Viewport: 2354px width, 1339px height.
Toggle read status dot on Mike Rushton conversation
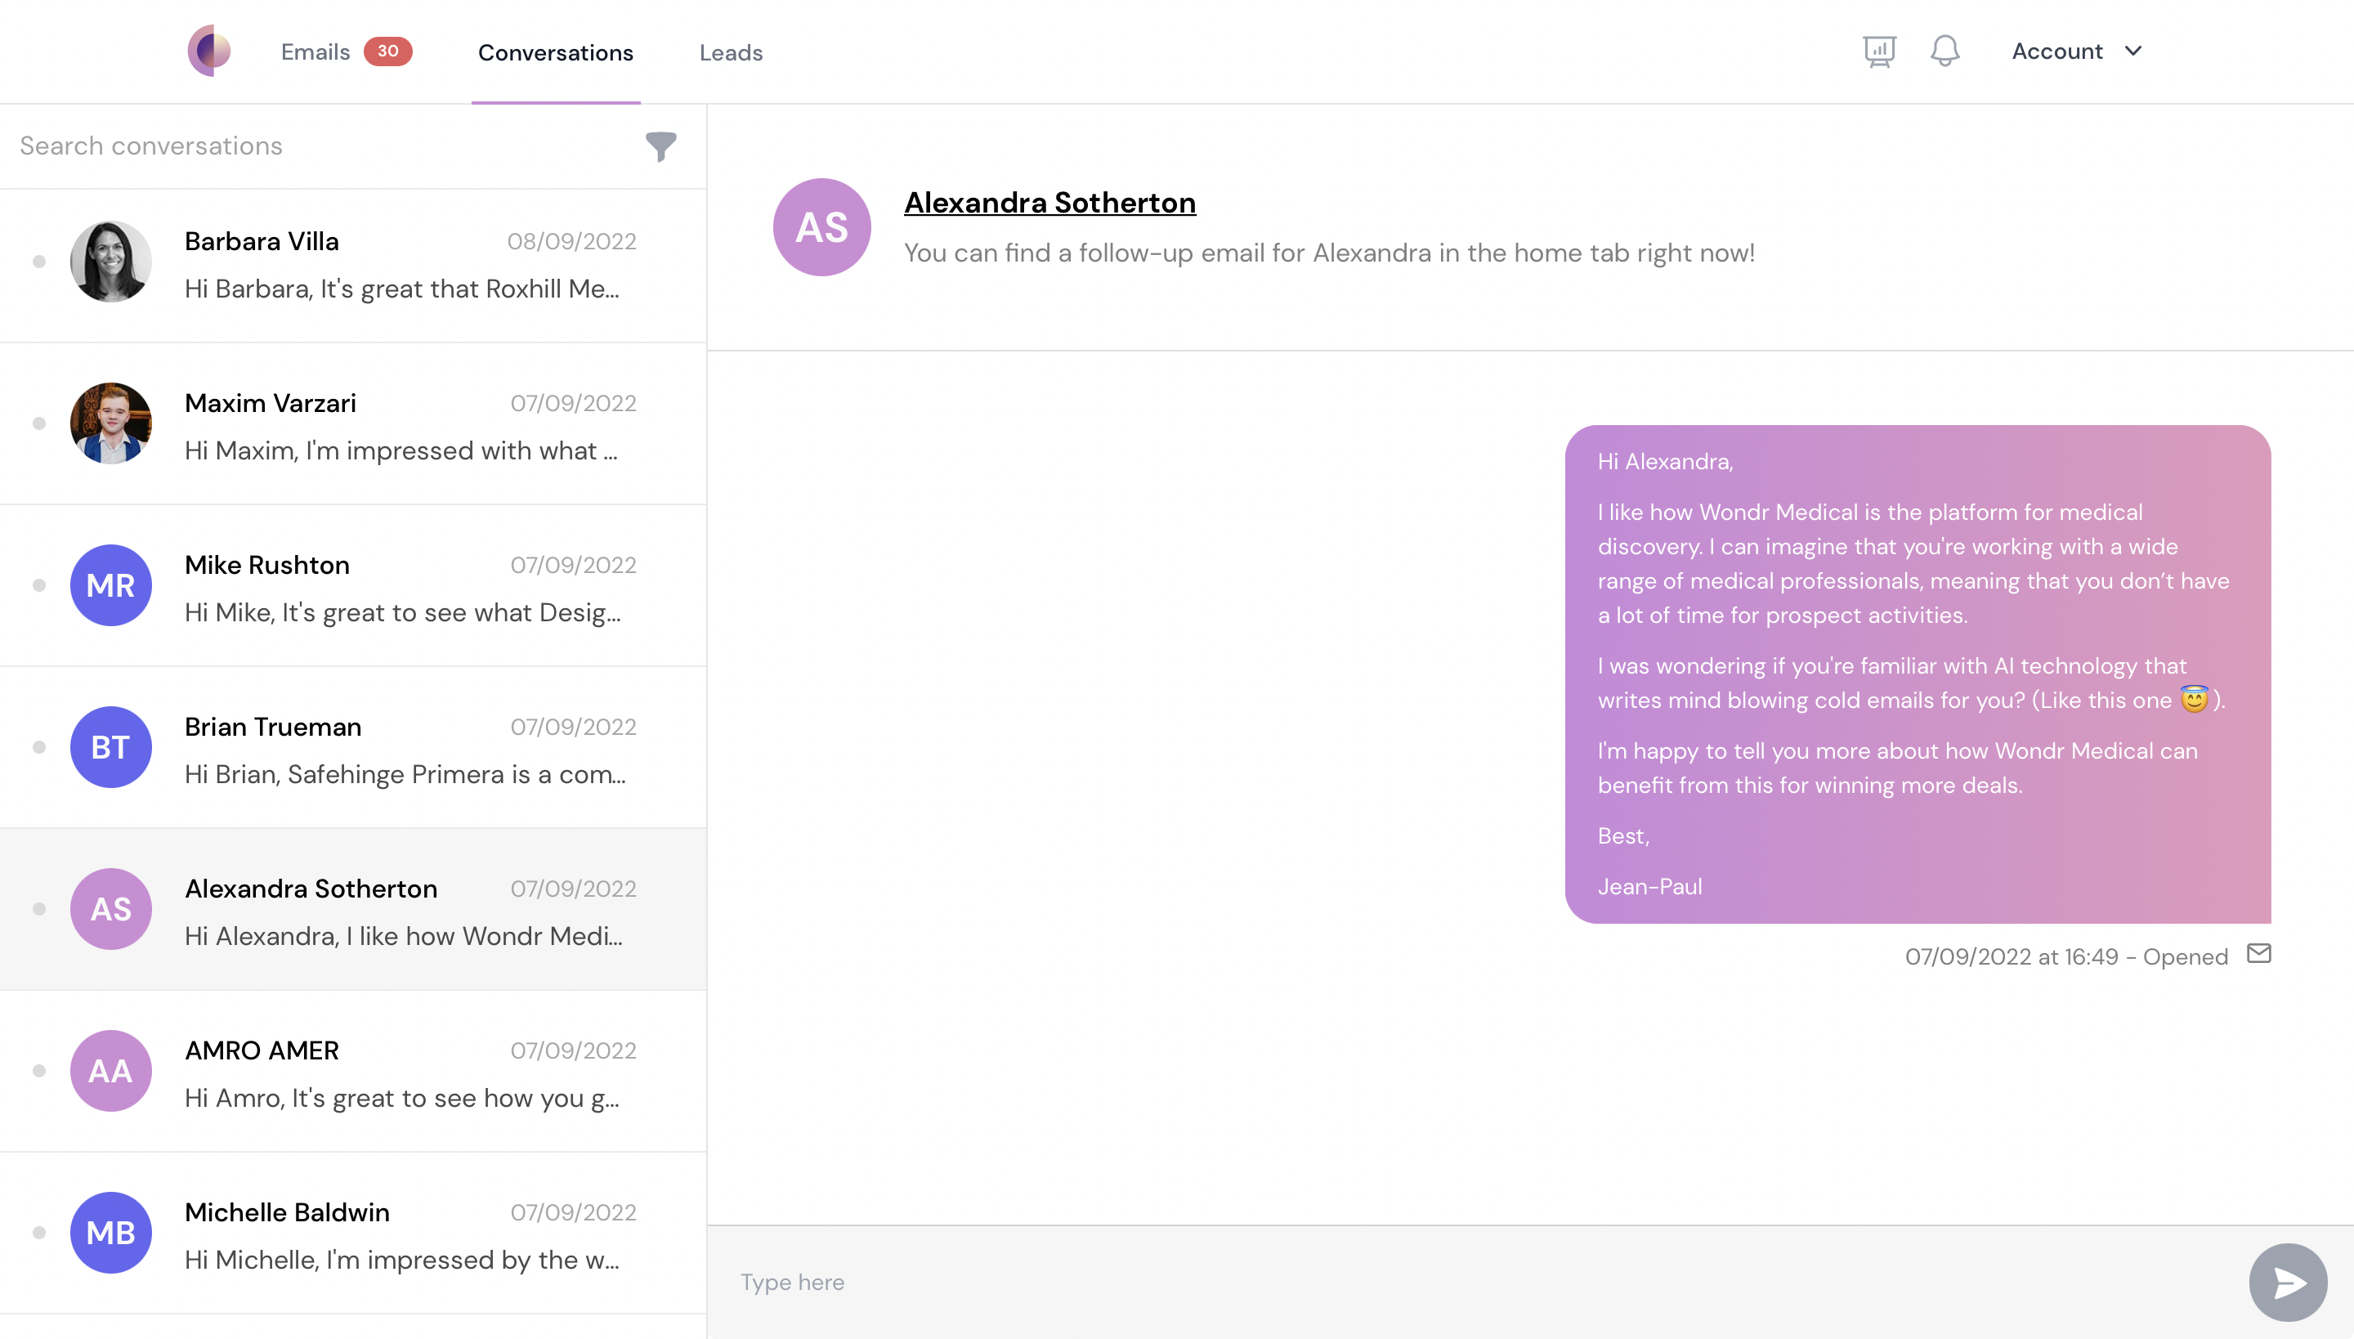tap(38, 585)
